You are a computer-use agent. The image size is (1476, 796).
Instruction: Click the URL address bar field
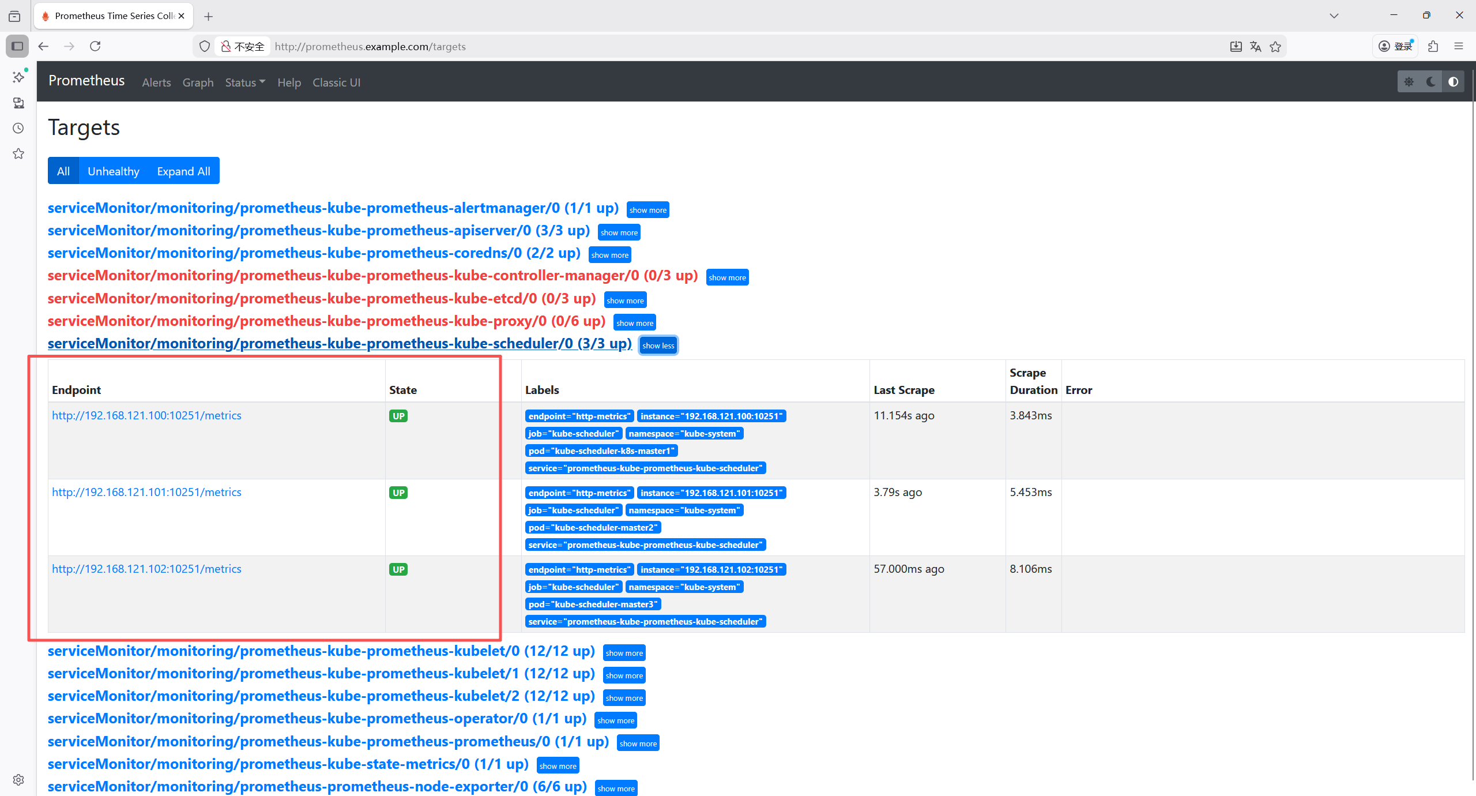tap(692, 47)
